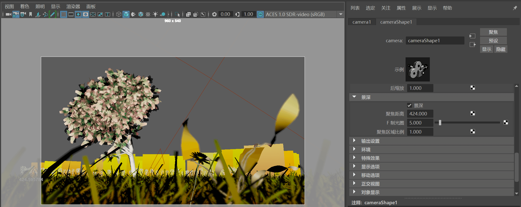Screen dimensions: 521x207
Task: Toggle the viewport grid icon
Action: (x=64, y=14)
